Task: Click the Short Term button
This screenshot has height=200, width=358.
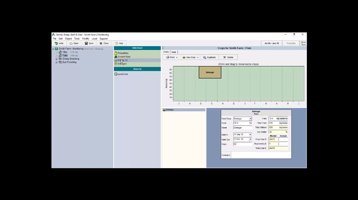Action: point(303,43)
